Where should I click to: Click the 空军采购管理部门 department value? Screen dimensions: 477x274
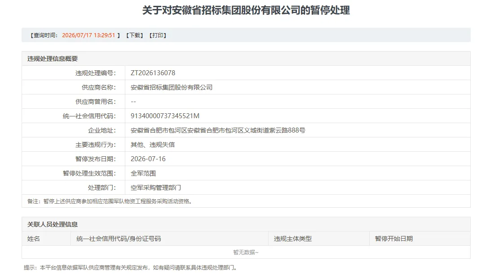(156, 188)
